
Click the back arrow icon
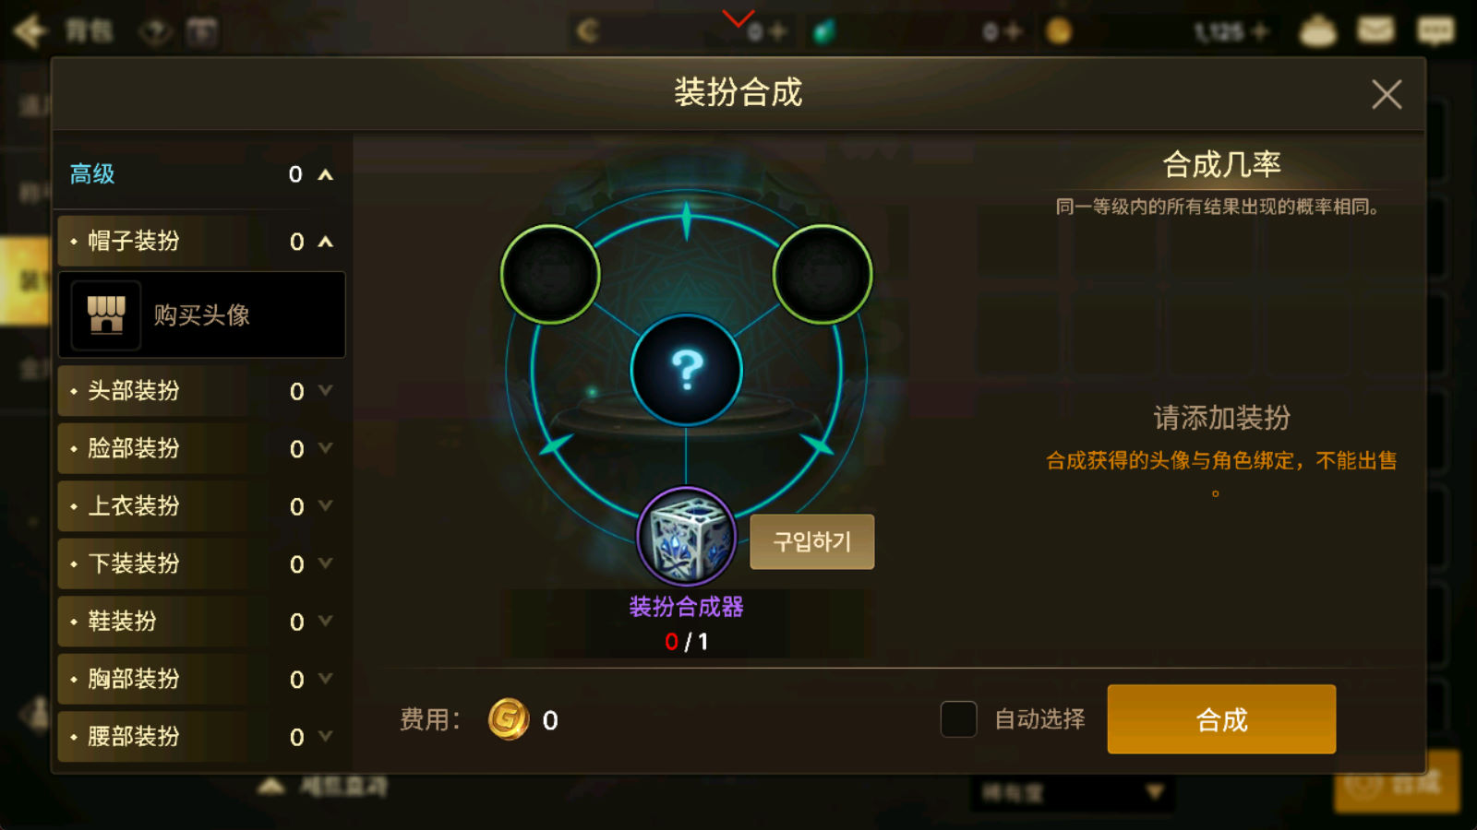tap(30, 31)
